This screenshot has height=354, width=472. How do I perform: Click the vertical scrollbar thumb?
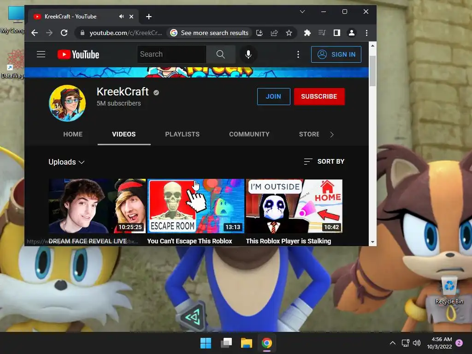(372, 71)
